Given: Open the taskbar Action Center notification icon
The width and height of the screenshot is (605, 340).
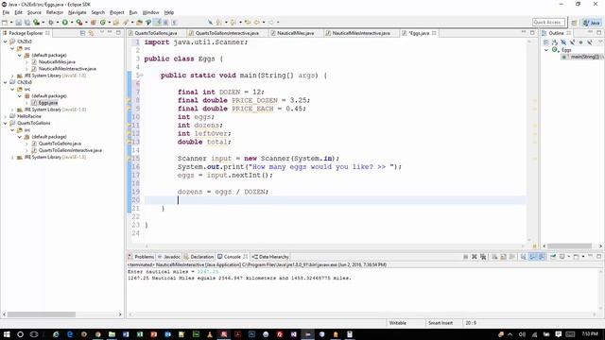Looking at the screenshot, I should pos(559,334).
